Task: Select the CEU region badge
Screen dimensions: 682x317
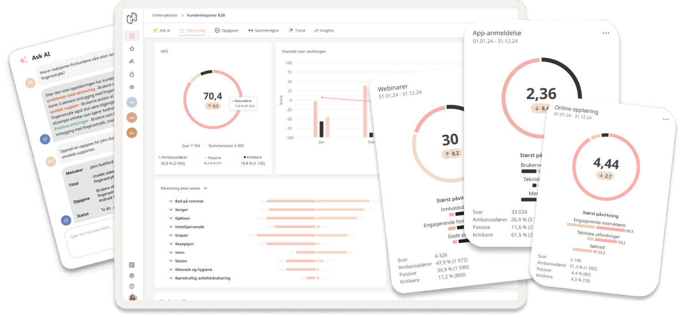Action: pyautogui.click(x=132, y=117)
